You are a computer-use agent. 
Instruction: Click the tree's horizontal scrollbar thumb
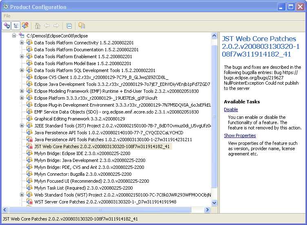[x=99, y=210]
